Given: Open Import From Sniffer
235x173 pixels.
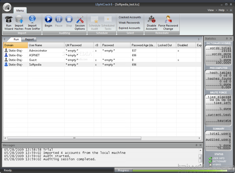Looking at the screenshot, I should [x=32, y=23].
